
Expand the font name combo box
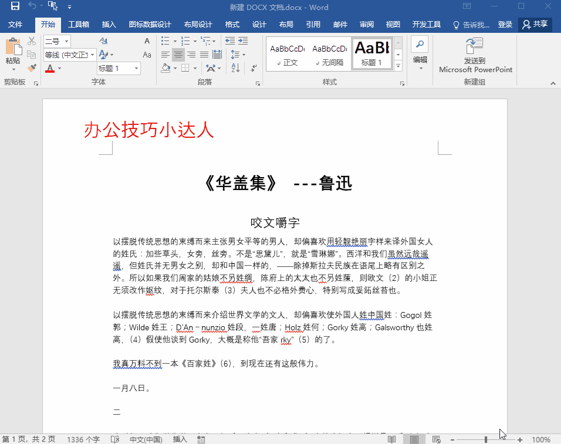point(92,55)
